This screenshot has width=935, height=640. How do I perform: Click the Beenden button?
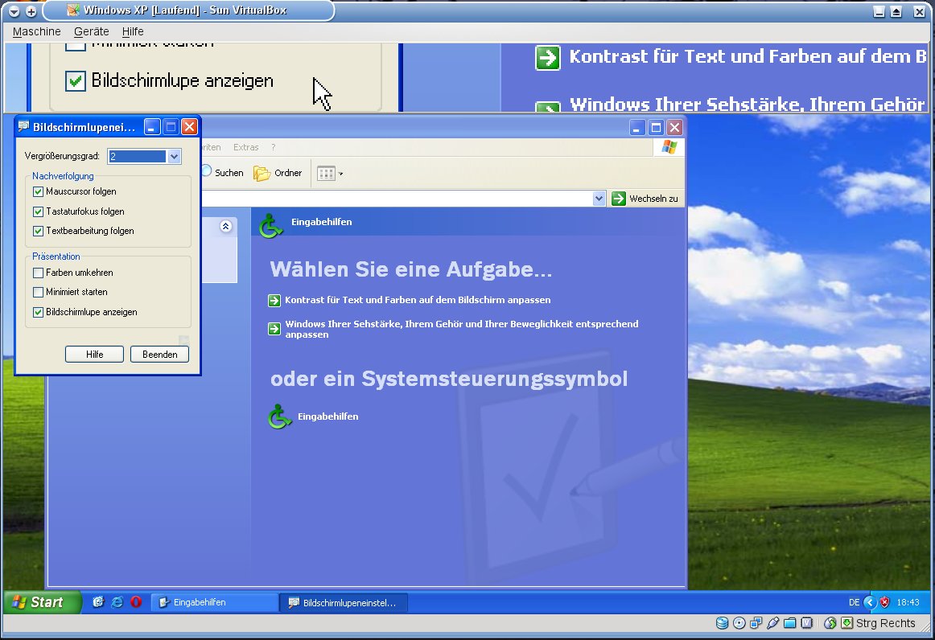tap(160, 354)
